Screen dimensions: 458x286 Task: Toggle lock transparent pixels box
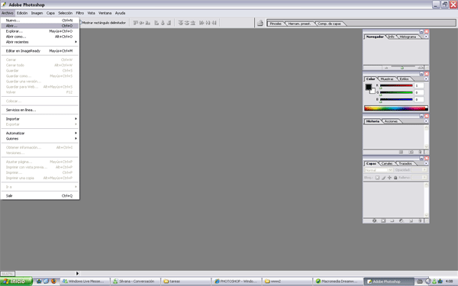(377, 178)
